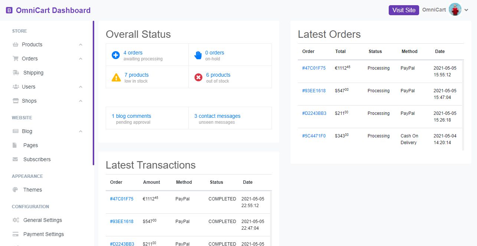Click the OmniCart logo icon in header
The image size is (477, 246).
9,10
